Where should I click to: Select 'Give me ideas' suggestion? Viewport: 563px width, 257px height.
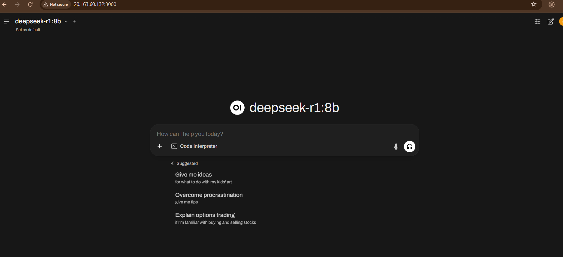click(x=203, y=178)
